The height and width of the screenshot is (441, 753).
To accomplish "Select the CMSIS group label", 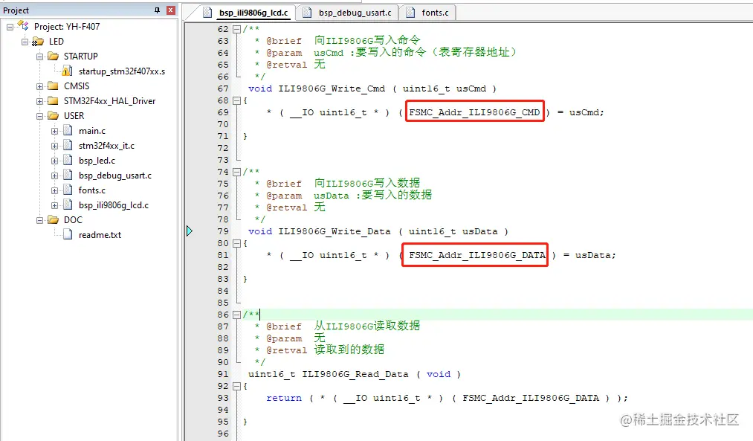I will [77, 86].
